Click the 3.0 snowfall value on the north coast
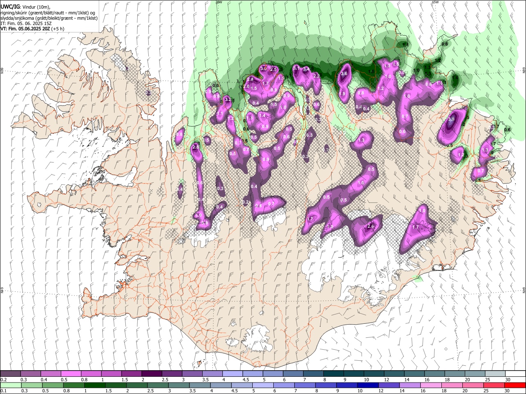 click(263, 69)
